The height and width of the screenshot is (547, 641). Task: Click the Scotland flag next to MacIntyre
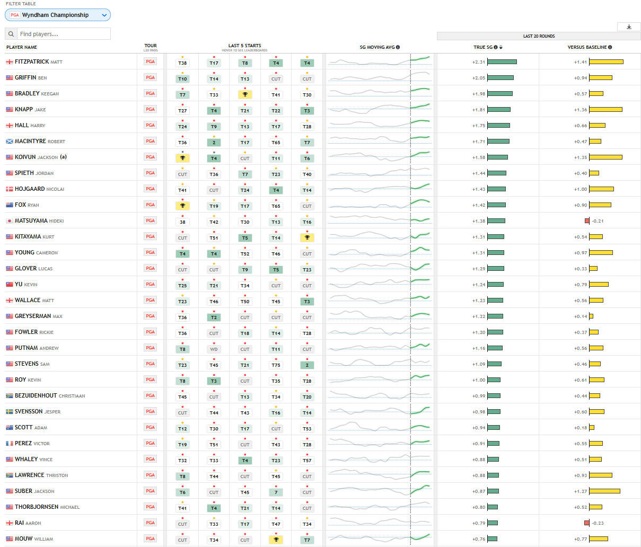(10, 142)
